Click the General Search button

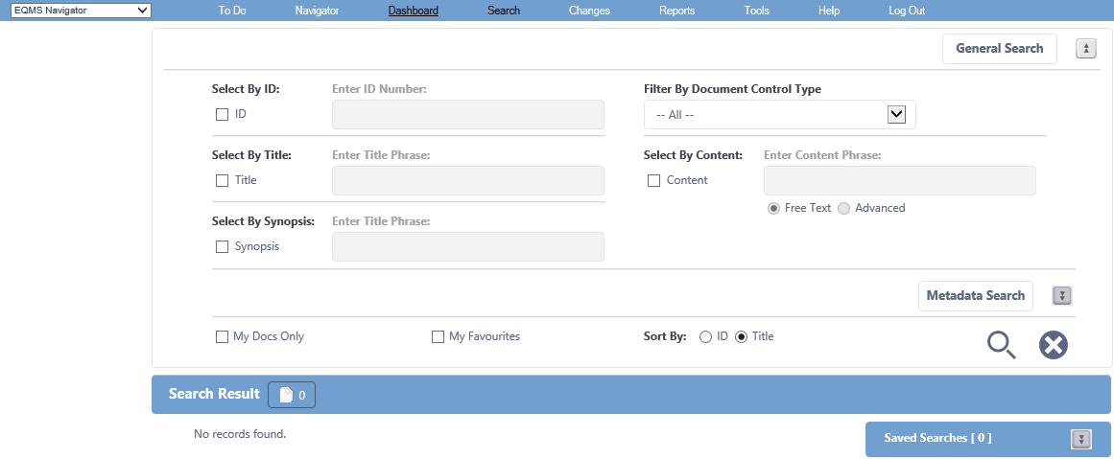pos(1000,49)
